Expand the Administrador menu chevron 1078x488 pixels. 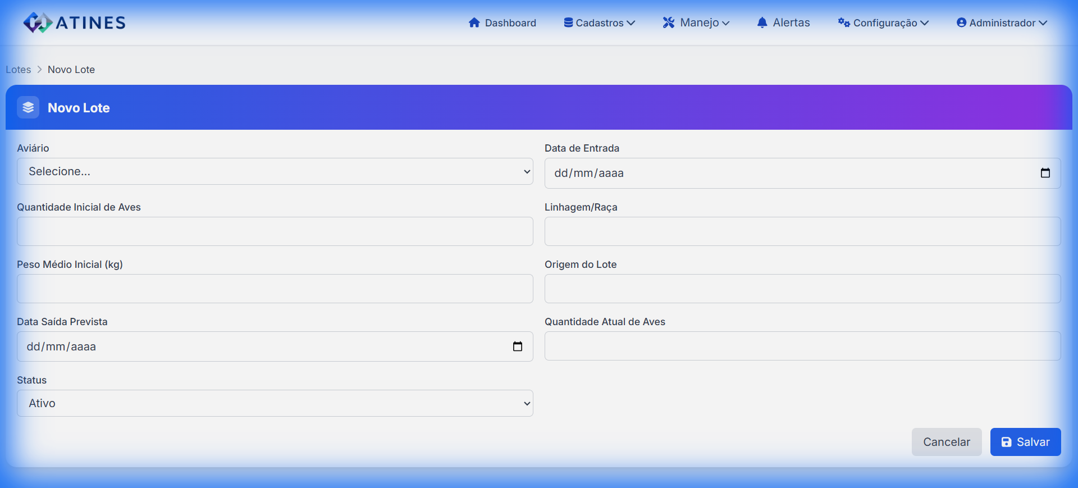[1043, 23]
